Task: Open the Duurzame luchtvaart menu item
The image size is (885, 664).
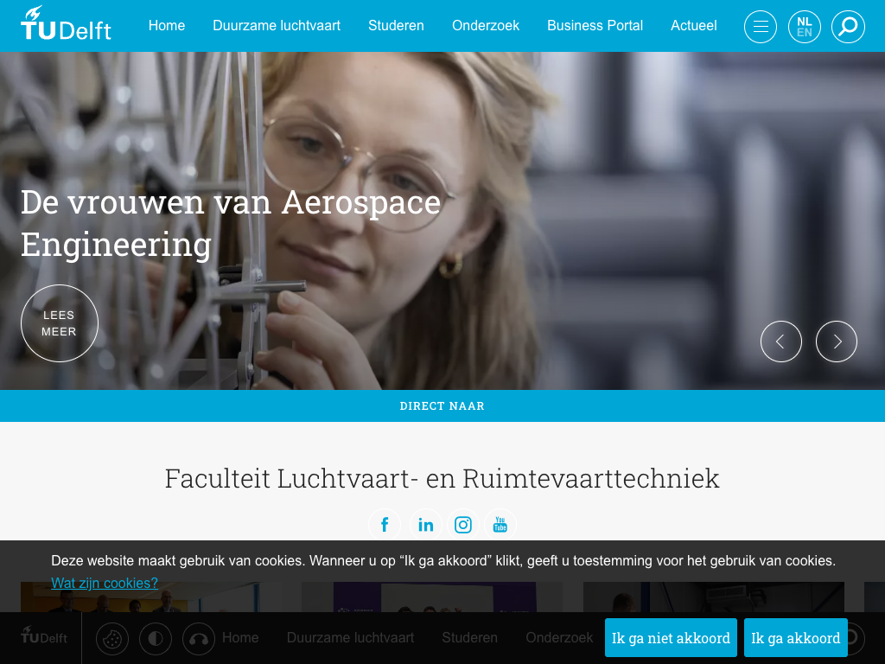Action: click(277, 26)
